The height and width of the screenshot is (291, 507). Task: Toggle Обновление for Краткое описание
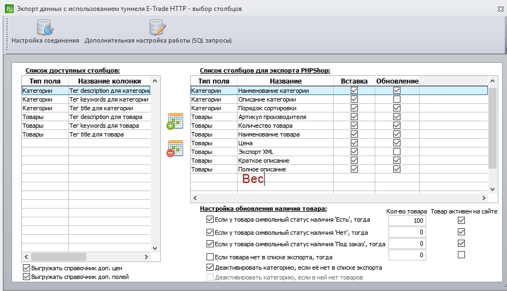click(397, 160)
